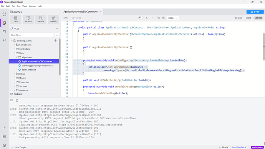Launch the Publish rocket tool
This screenshot has height=149, width=265.
click(53, 19)
